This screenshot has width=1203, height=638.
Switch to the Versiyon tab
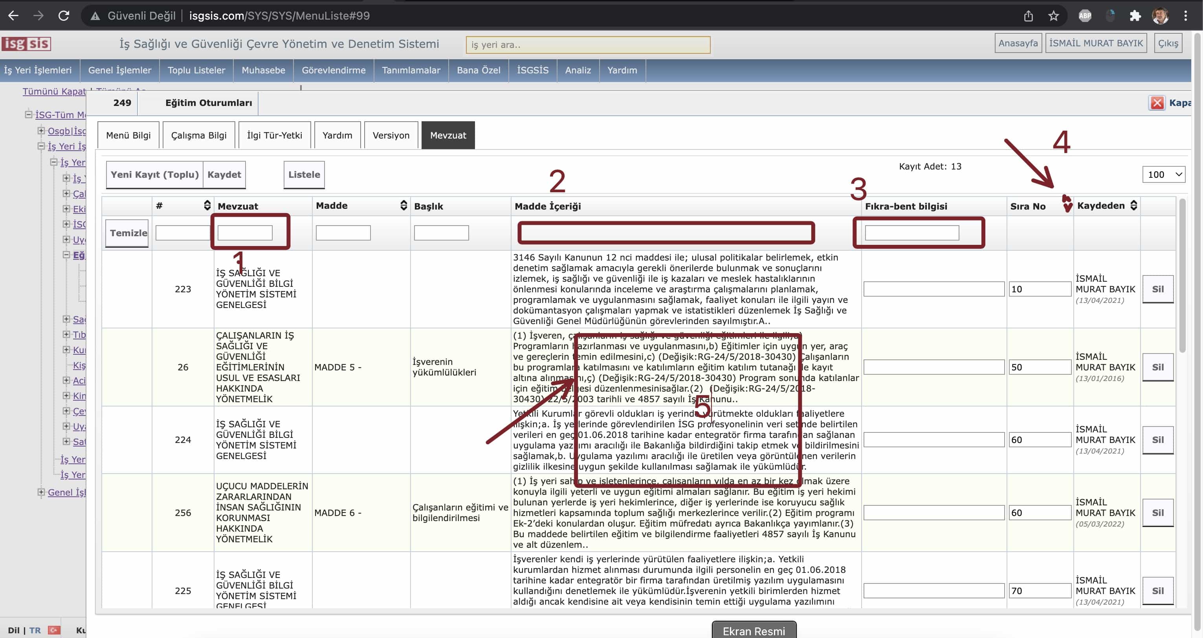click(391, 135)
